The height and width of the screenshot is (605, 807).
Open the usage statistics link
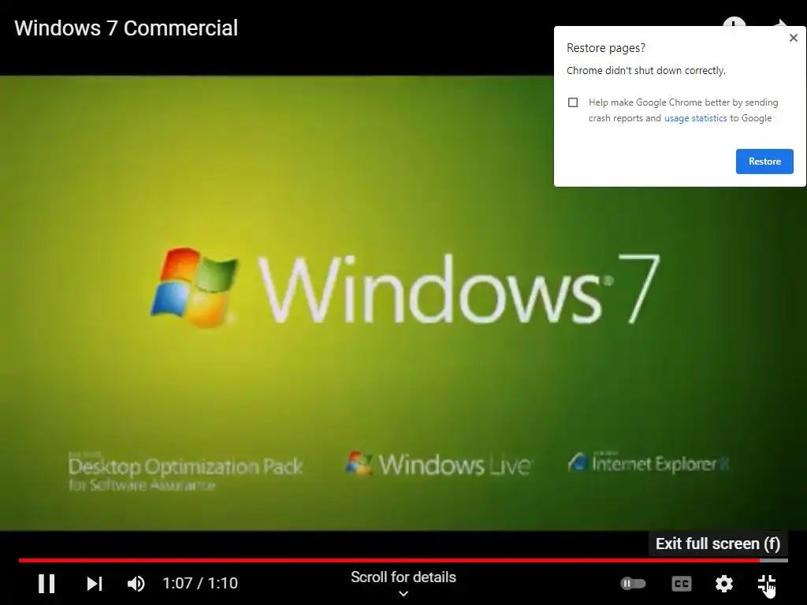(695, 118)
